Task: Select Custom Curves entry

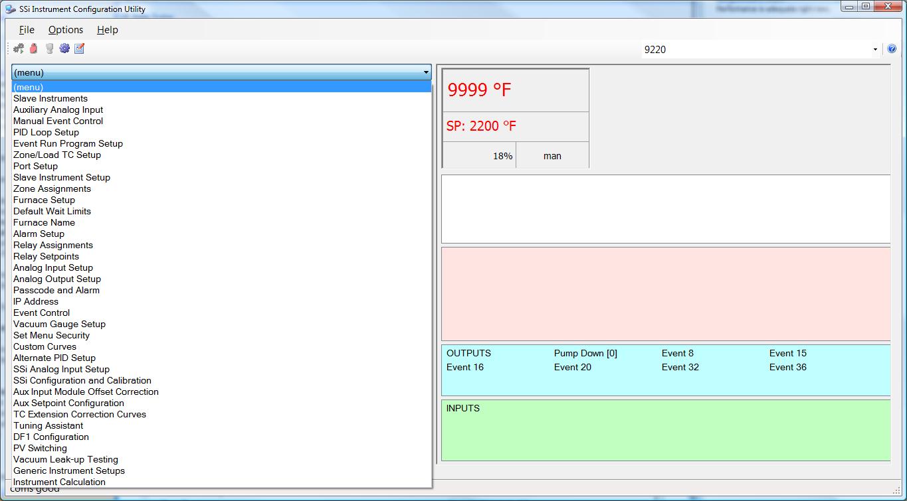Action: (221, 346)
